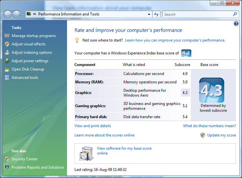Click What do these numbers mean?
242x178 pixels.
point(209,126)
